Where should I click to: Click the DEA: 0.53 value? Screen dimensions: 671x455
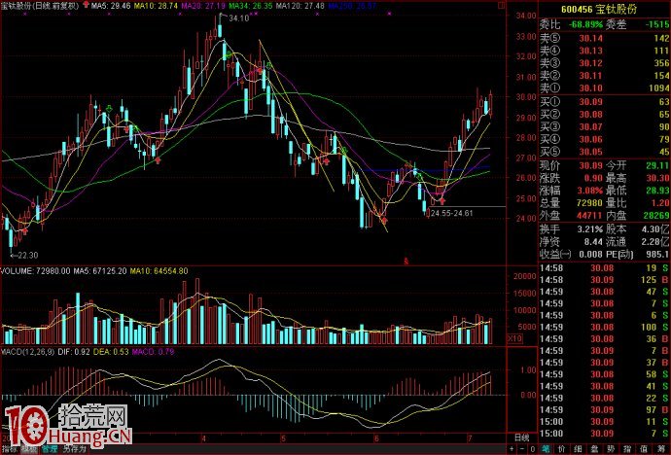coord(111,352)
